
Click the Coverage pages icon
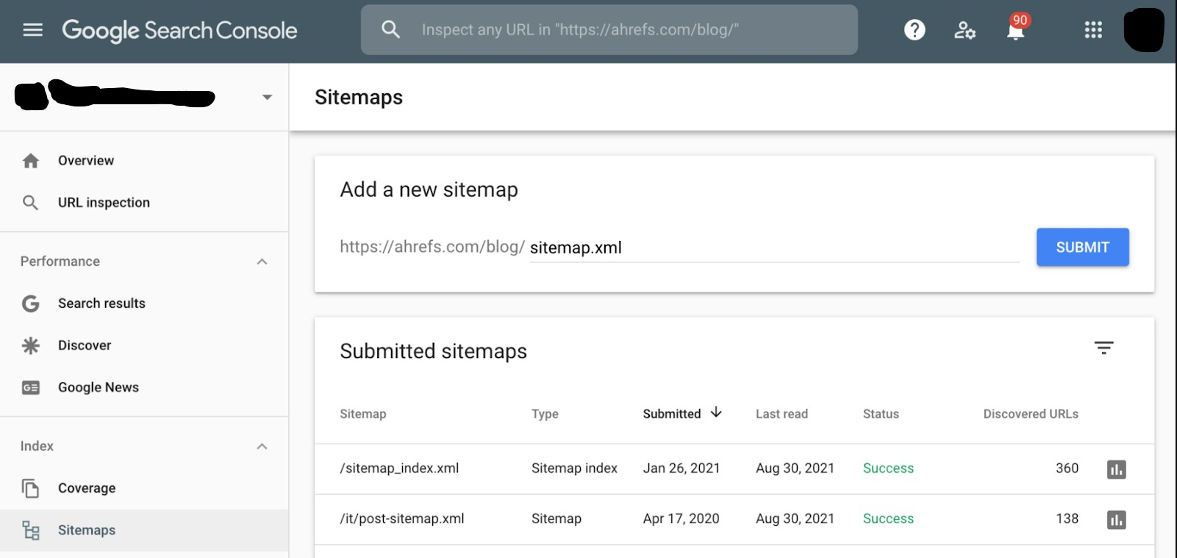[x=30, y=488]
